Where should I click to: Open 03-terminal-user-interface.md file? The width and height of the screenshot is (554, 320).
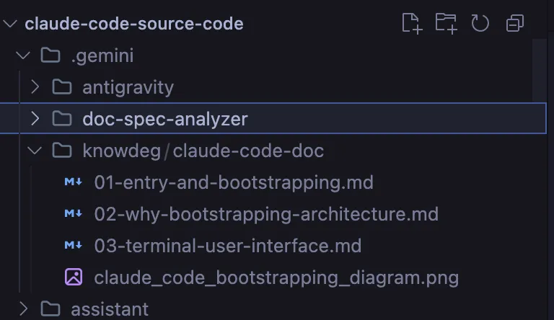227,246
